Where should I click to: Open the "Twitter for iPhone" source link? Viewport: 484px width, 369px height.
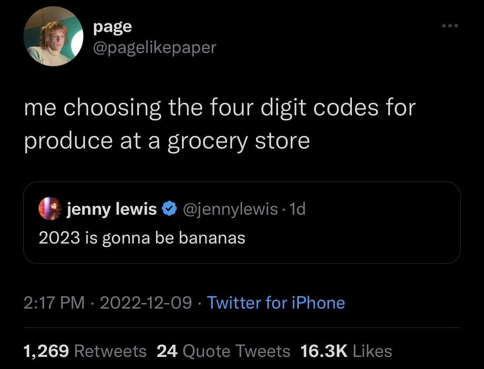pyautogui.click(x=276, y=303)
